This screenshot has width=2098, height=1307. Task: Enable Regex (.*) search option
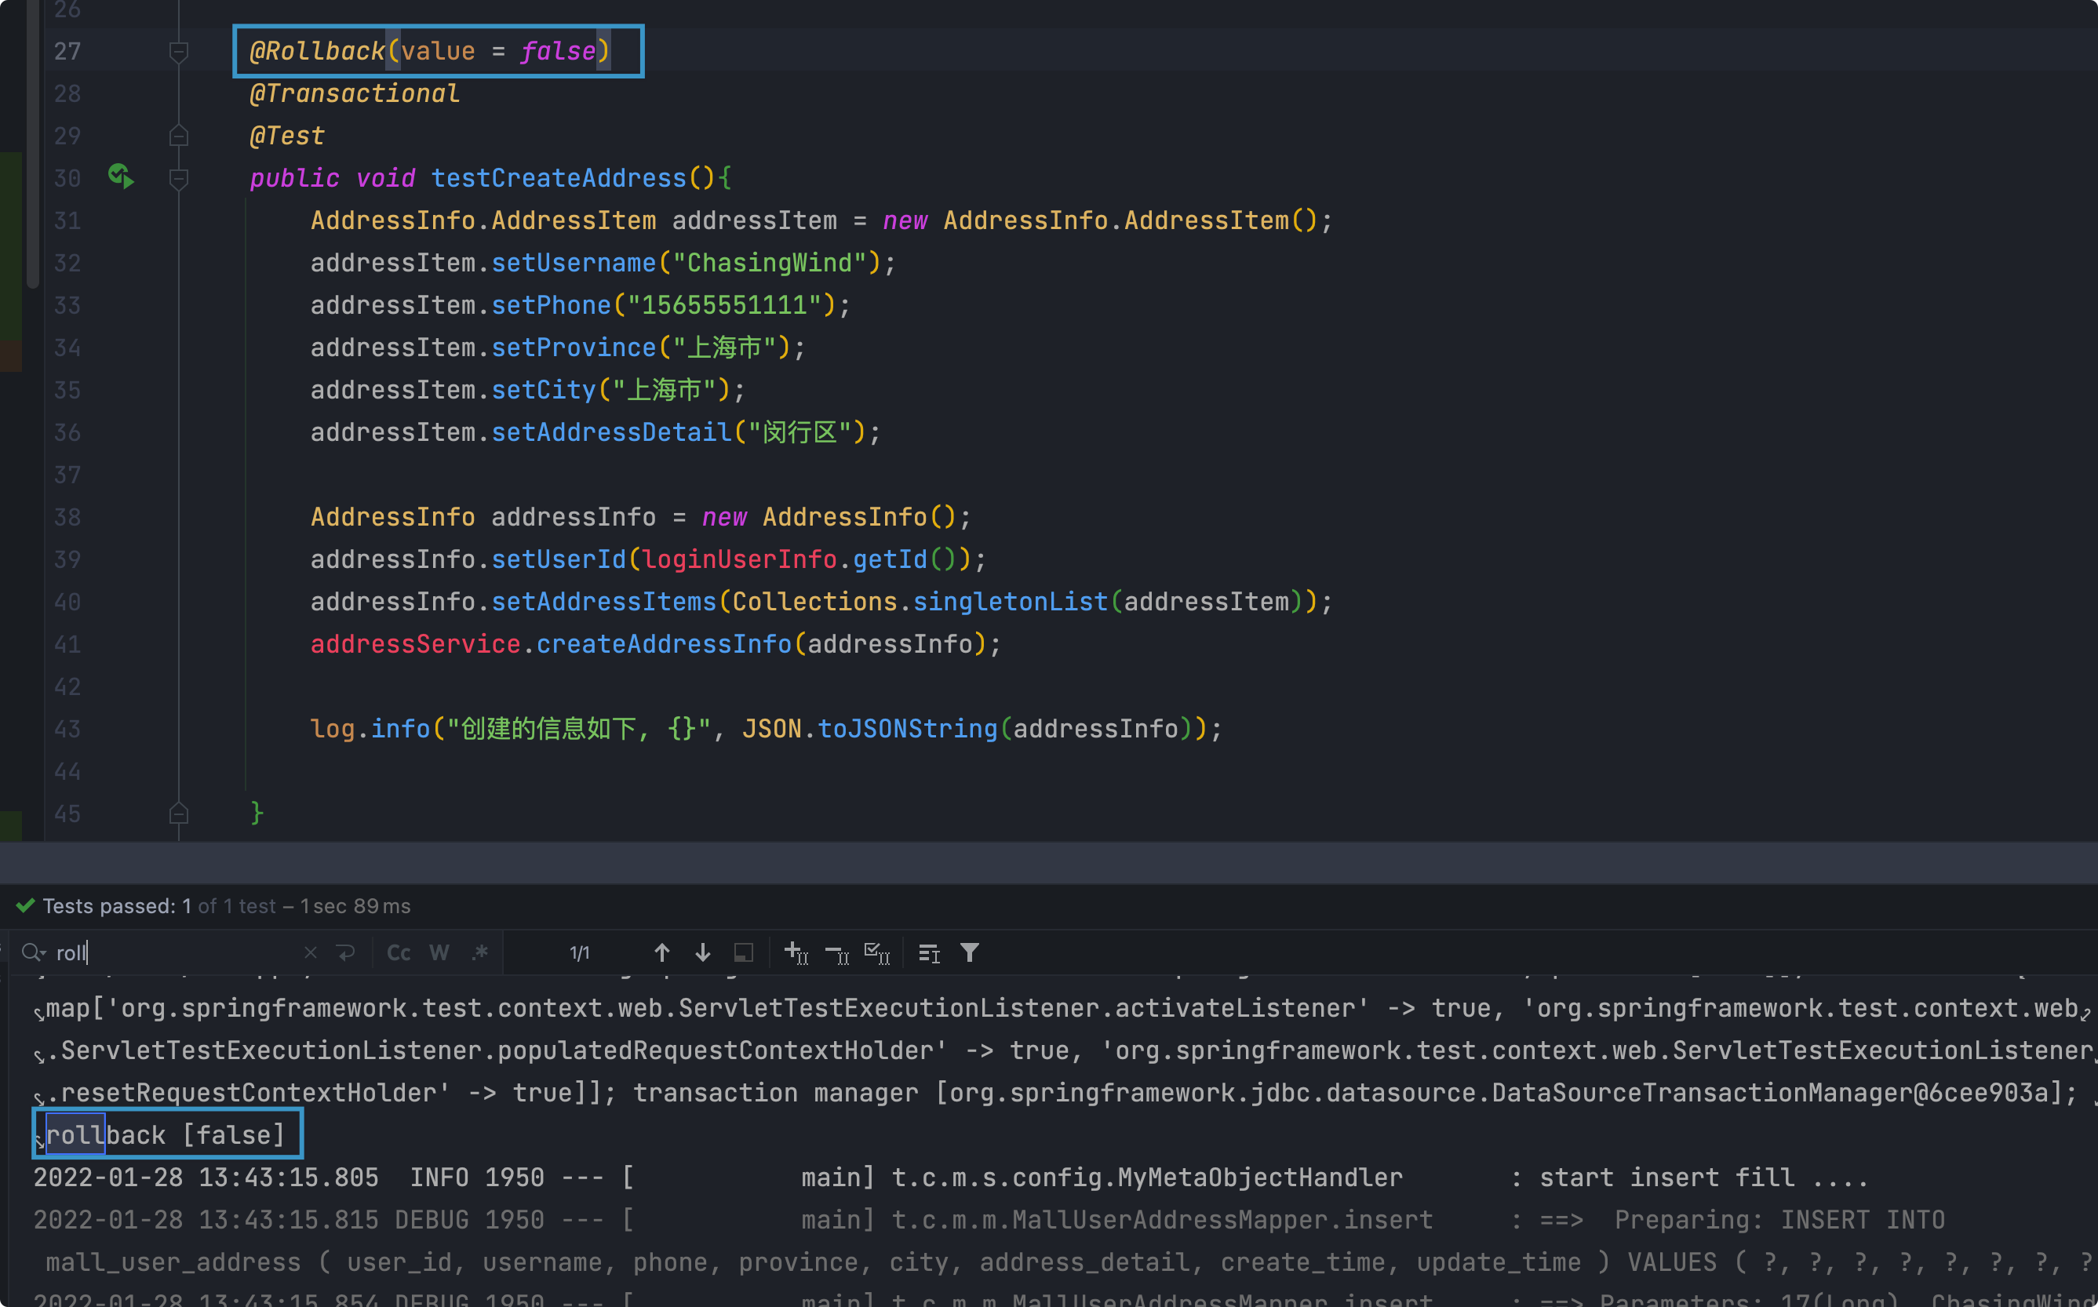[x=479, y=952]
